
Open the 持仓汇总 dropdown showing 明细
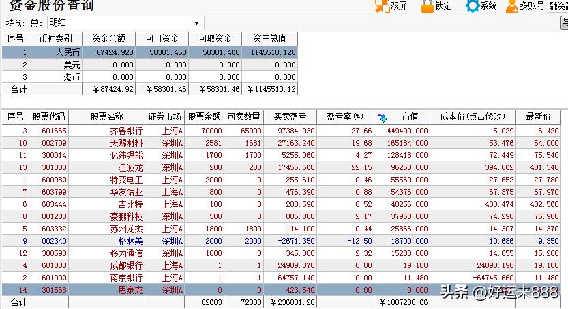[125, 22]
